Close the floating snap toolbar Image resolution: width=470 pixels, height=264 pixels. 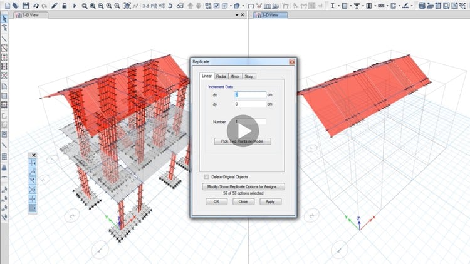(34, 155)
